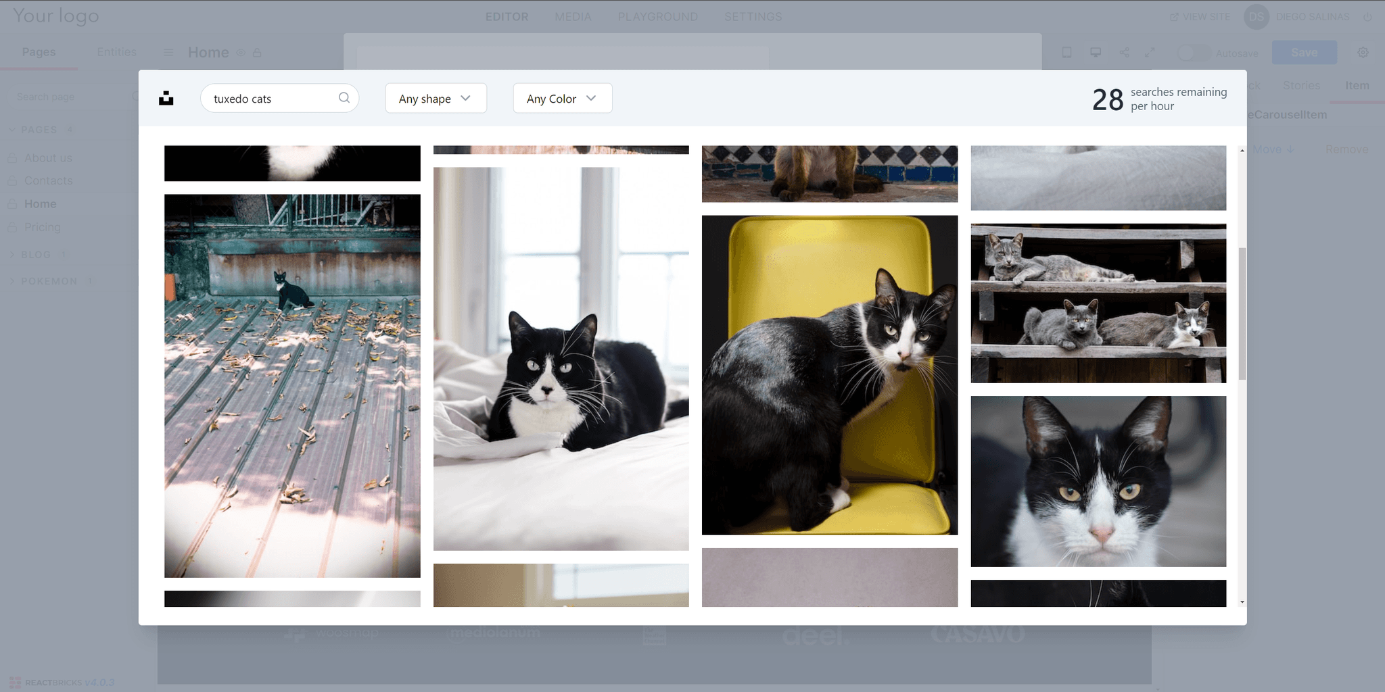This screenshot has width=1385, height=692.
Task: Toggle the Autosave switch
Action: point(1194,53)
